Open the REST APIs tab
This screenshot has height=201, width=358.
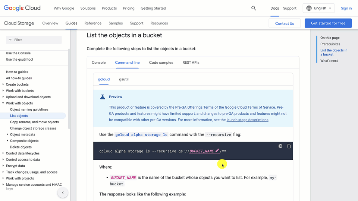pos(191,63)
